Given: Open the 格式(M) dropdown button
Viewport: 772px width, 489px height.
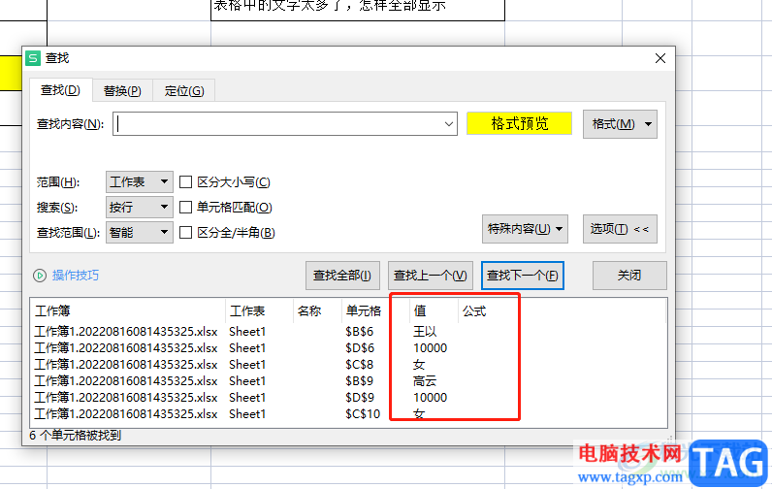Looking at the screenshot, I should tap(620, 124).
